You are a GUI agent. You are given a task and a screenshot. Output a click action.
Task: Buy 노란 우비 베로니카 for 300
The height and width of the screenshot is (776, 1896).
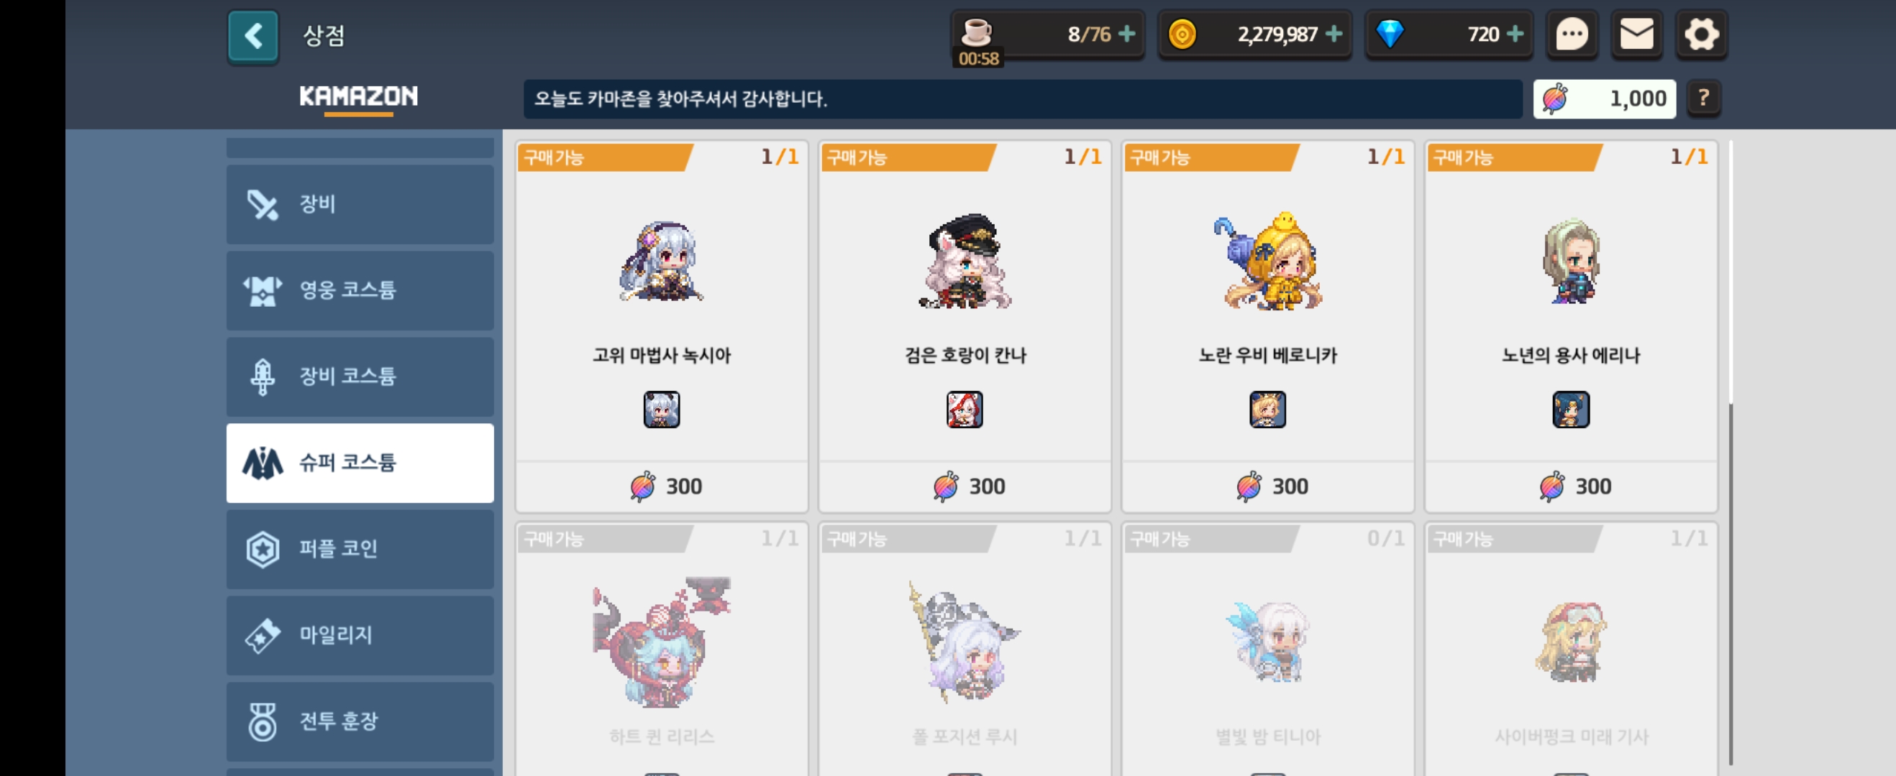tap(1267, 486)
